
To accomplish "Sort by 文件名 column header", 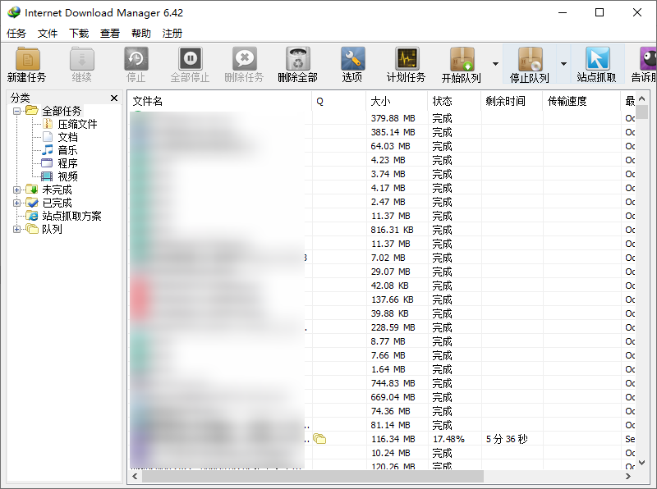I will [x=219, y=101].
